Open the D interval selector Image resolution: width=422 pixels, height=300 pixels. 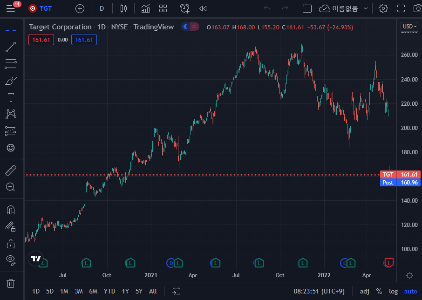coord(102,8)
